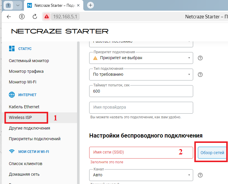Click the 192.168.5.1 address bar
Image resolution: width=228 pixels, height=184 pixels.
click(x=65, y=17)
